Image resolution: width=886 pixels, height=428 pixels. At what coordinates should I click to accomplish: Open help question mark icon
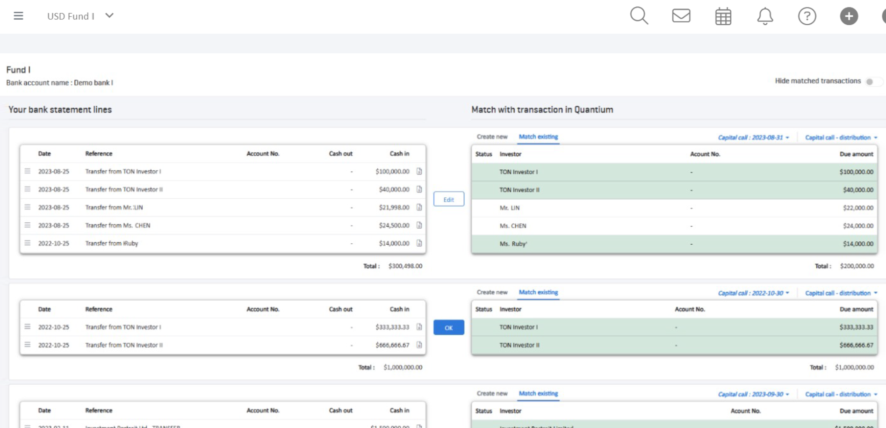click(x=807, y=16)
